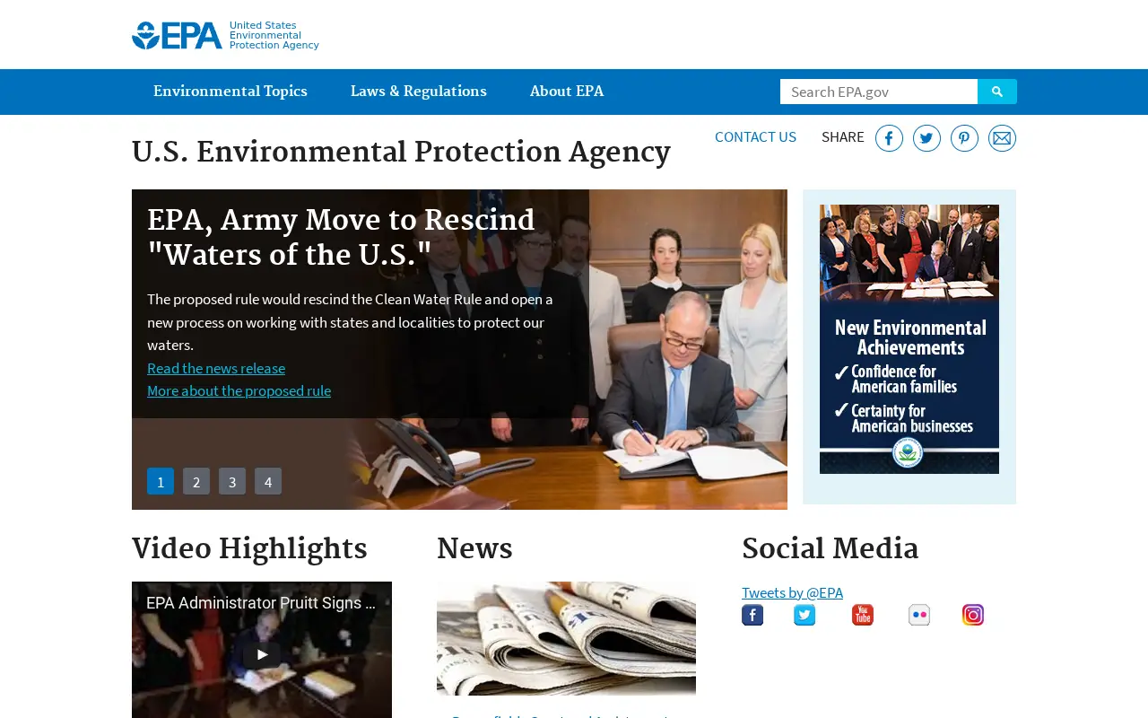Click the Search EPA.gov field
This screenshot has width=1148, height=718.
click(879, 92)
